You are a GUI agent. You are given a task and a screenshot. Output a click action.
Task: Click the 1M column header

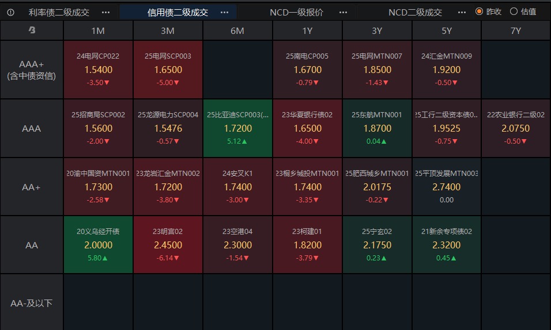tap(98, 30)
